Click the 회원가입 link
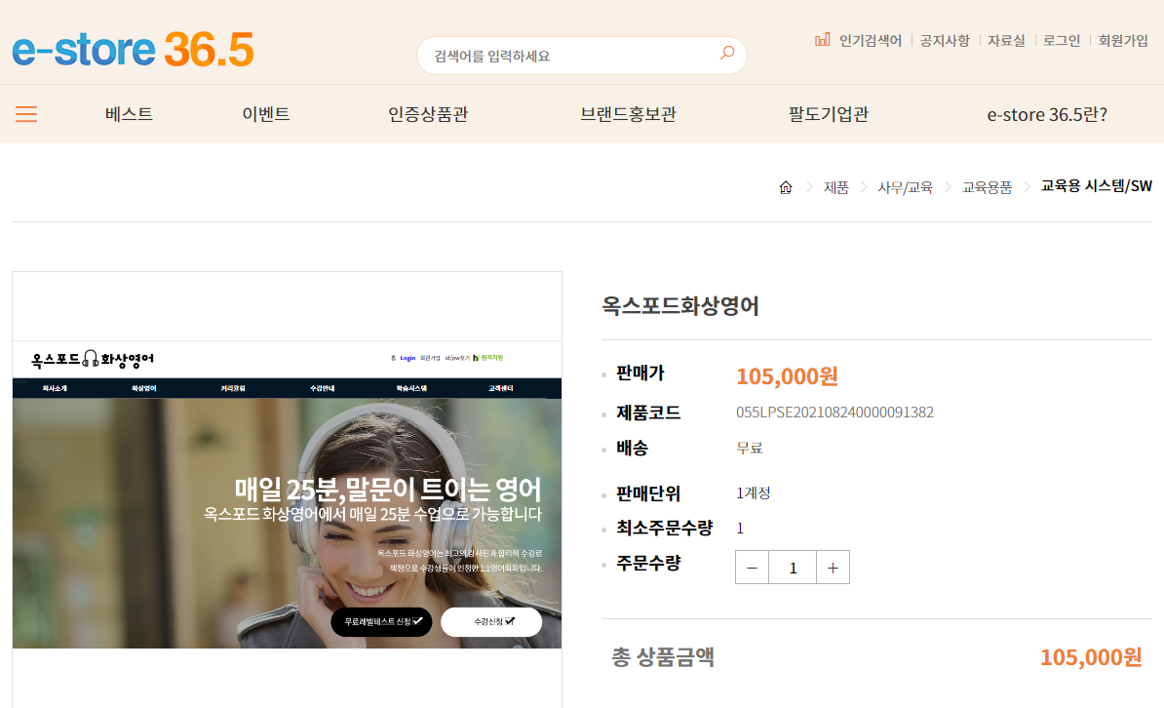Screen dimensions: 1164x708 pos(1123,40)
